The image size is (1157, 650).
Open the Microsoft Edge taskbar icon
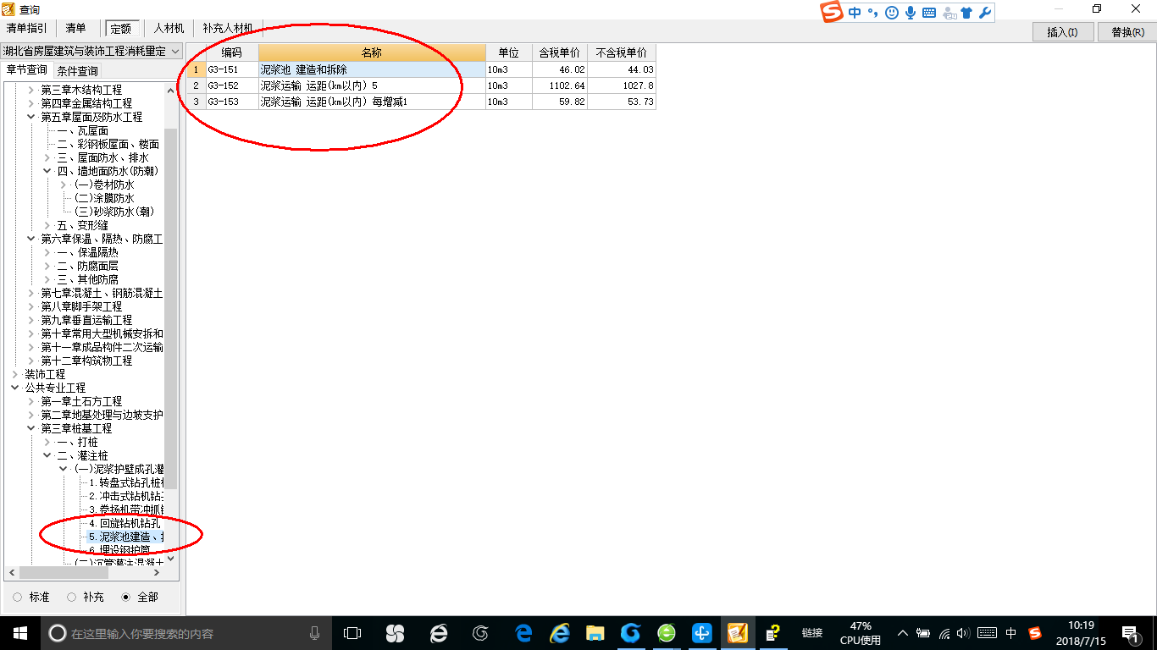click(524, 633)
